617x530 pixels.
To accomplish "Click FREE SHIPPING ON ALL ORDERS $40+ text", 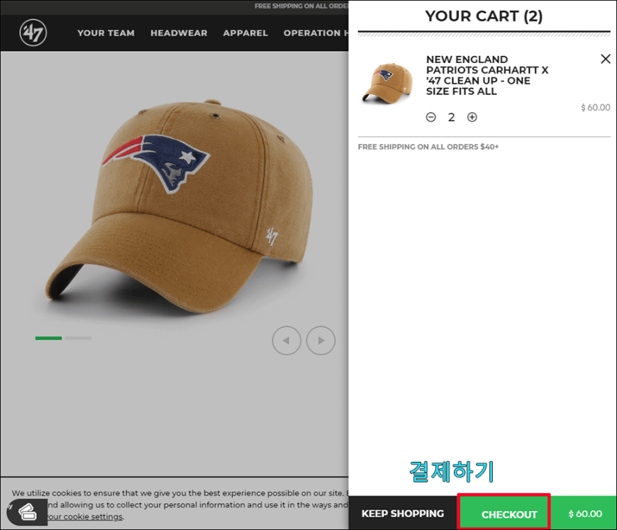I will pyautogui.click(x=428, y=147).
